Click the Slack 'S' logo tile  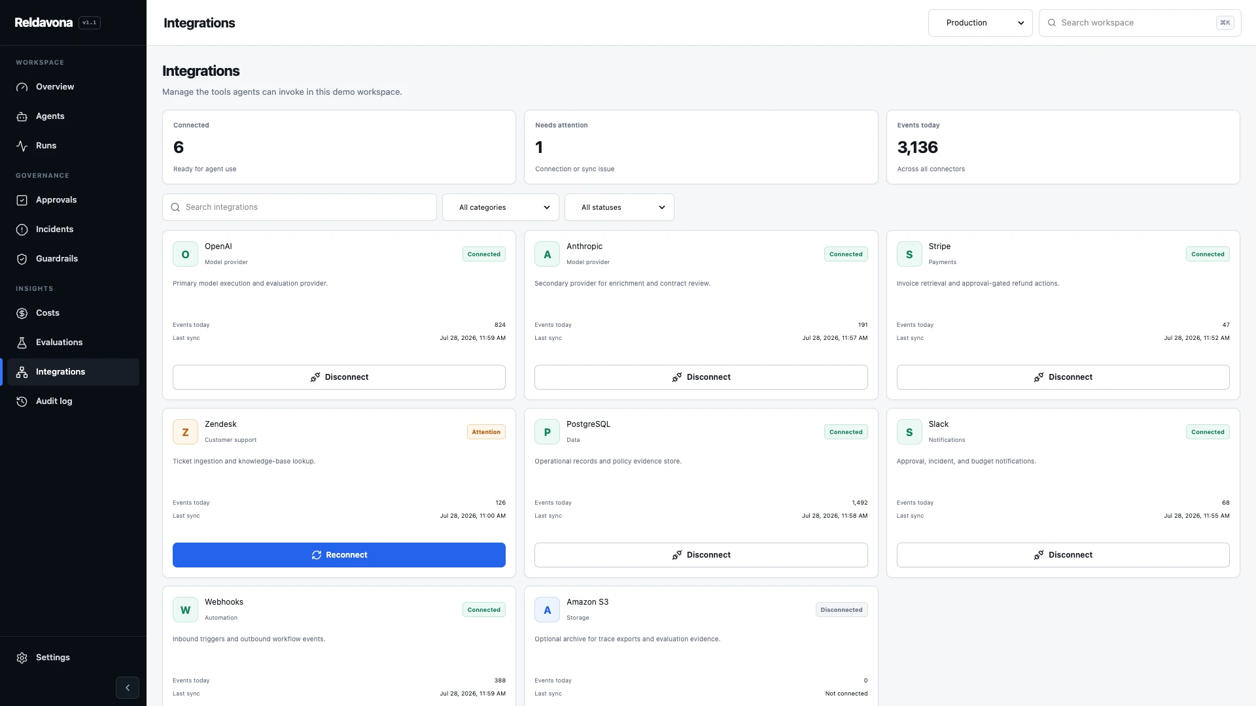909,432
